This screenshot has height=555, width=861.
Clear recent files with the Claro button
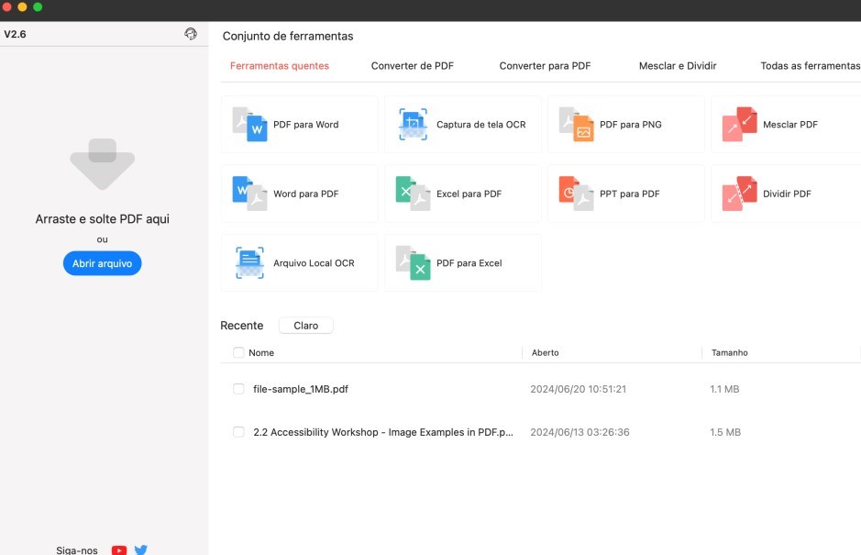[x=305, y=325]
